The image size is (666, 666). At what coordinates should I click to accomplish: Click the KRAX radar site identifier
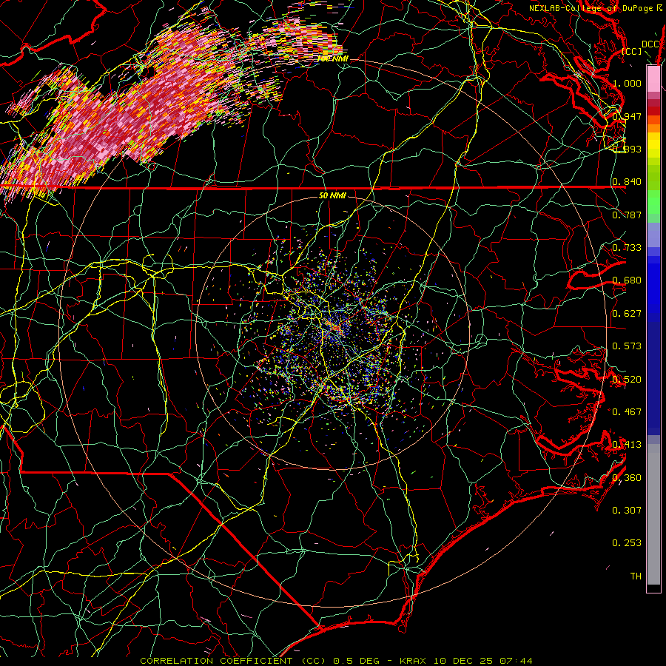[413, 661]
